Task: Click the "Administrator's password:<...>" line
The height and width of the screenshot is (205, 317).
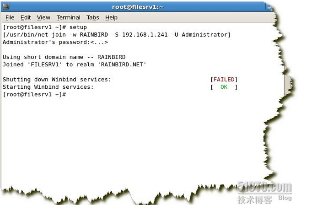Action: pos(55,42)
